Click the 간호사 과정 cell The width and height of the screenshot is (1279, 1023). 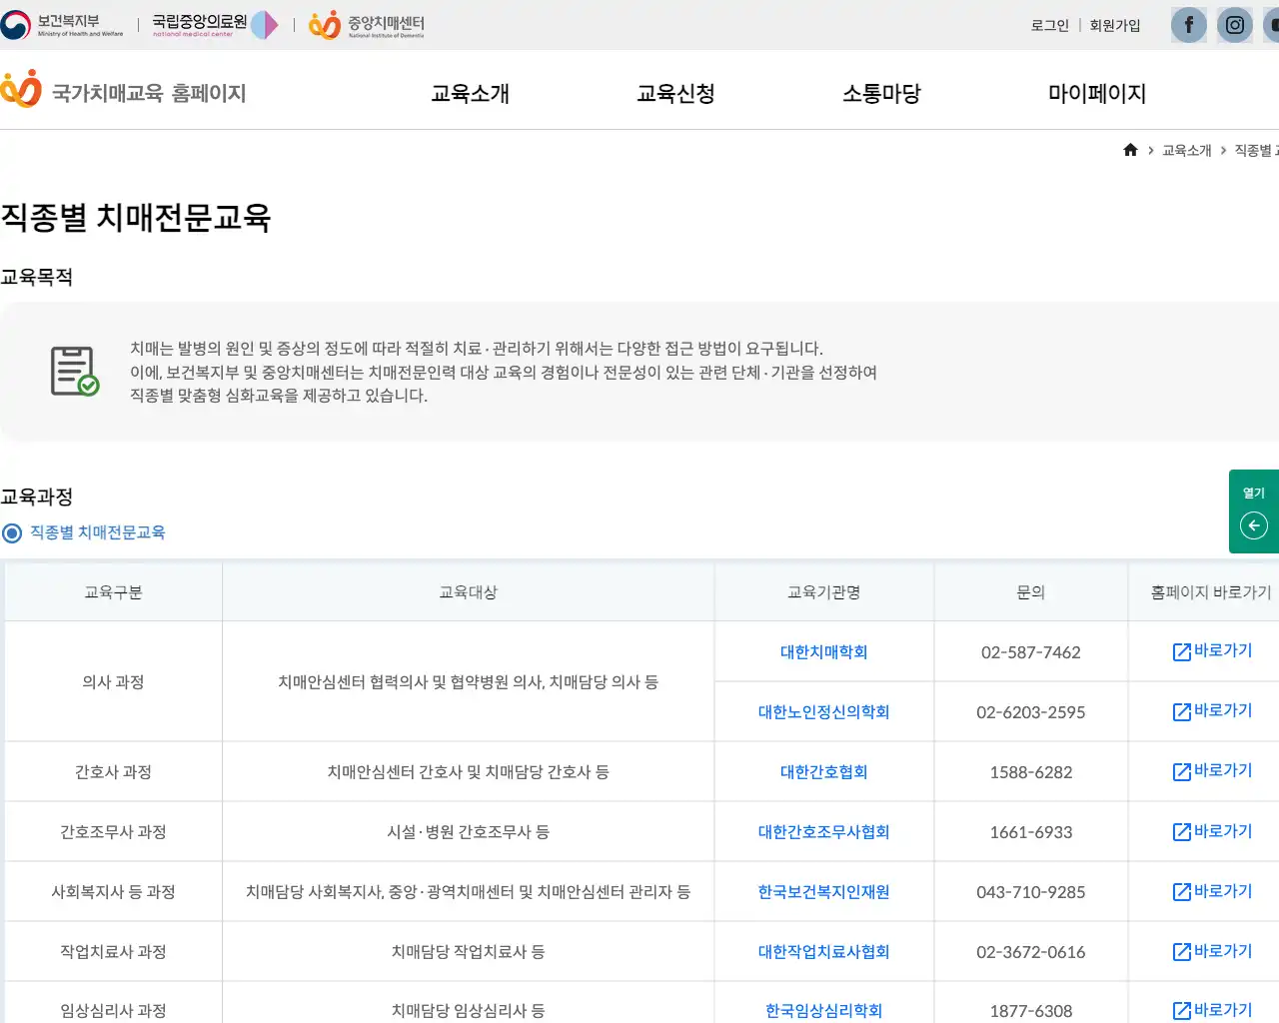coord(113,772)
